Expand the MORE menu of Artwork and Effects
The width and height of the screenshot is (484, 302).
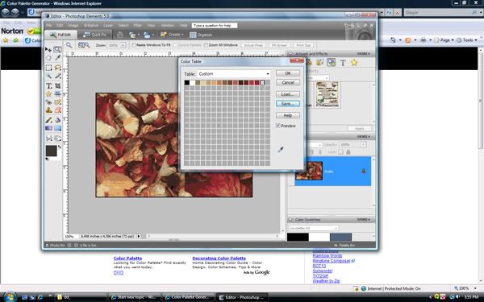[364, 54]
